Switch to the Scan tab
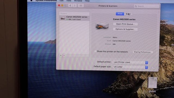Image resolution: width=174 pixels, height=98 pixels. pos(128,14)
